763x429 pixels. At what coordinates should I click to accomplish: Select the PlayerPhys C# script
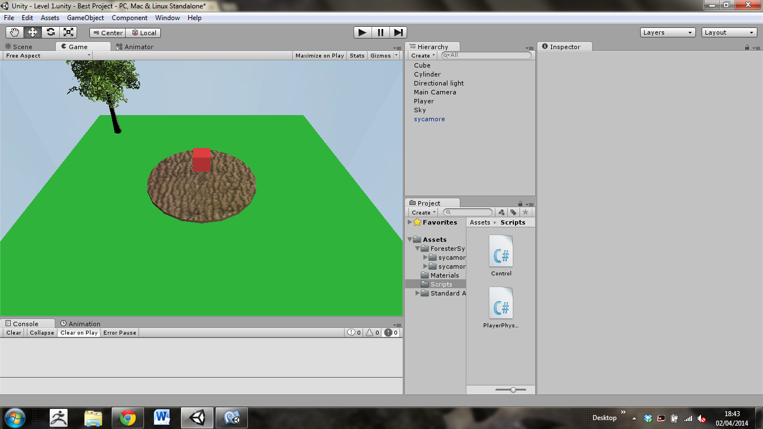tap(501, 308)
